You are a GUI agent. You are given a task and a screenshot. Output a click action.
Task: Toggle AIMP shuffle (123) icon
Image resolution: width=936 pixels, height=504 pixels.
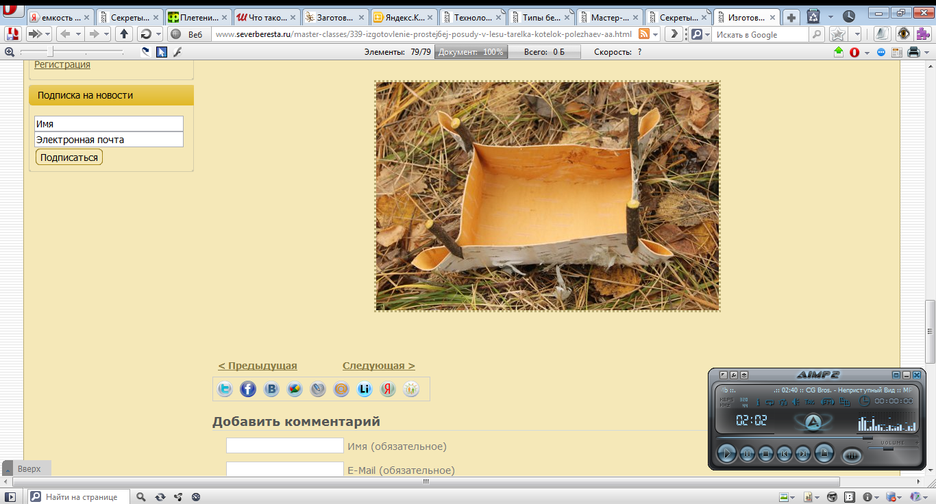point(783,402)
